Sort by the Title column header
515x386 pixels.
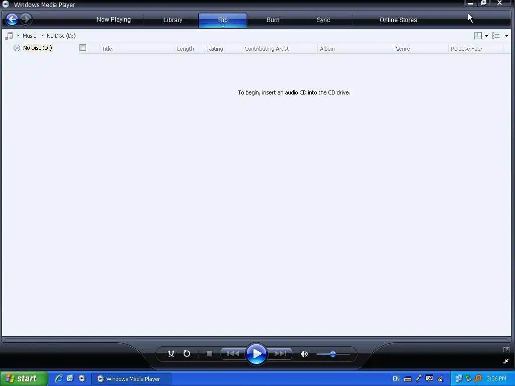tap(136, 49)
